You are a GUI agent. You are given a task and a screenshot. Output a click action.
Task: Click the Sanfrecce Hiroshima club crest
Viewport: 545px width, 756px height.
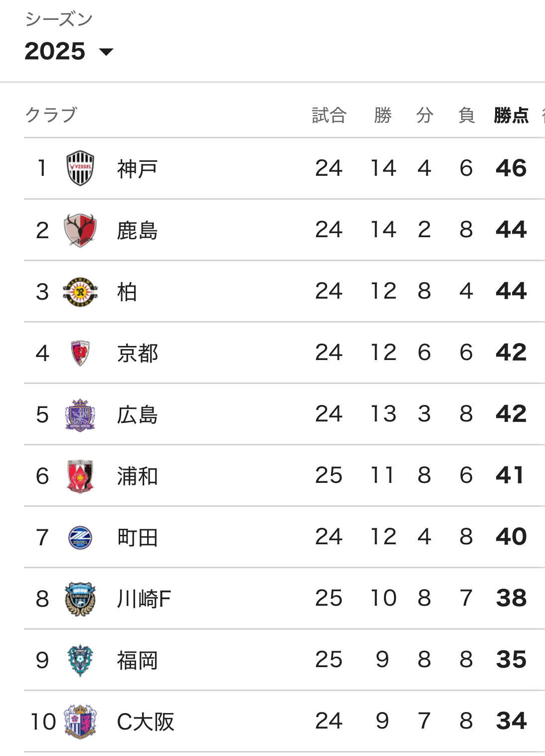80,414
